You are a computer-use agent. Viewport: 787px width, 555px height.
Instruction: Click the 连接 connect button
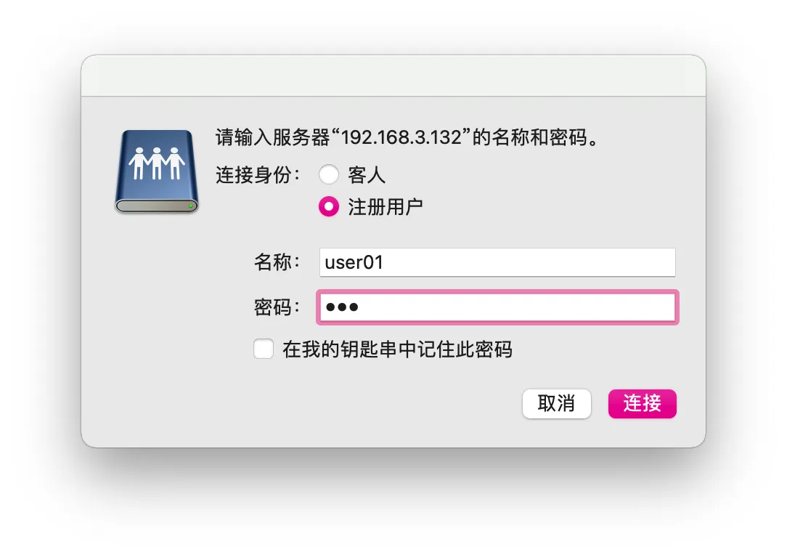tap(643, 404)
